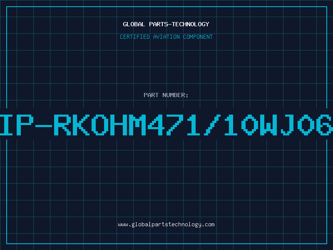Click the part number IP-RKOHM471/10WJ06
Image resolution: width=333 pixels, height=250 pixels.
coord(166,125)
